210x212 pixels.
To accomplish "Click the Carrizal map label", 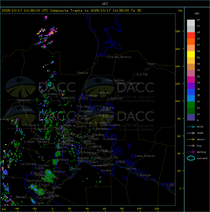I will tap(75, 169).
